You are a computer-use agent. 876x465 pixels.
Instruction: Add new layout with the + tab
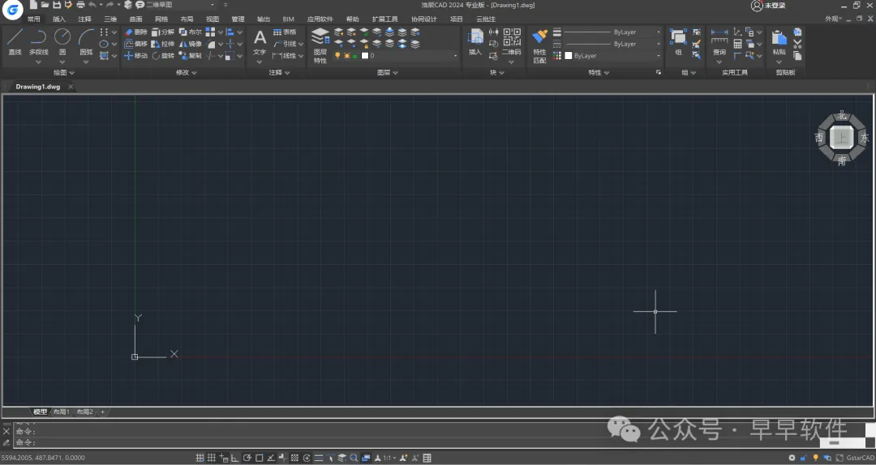click(102, 412)
